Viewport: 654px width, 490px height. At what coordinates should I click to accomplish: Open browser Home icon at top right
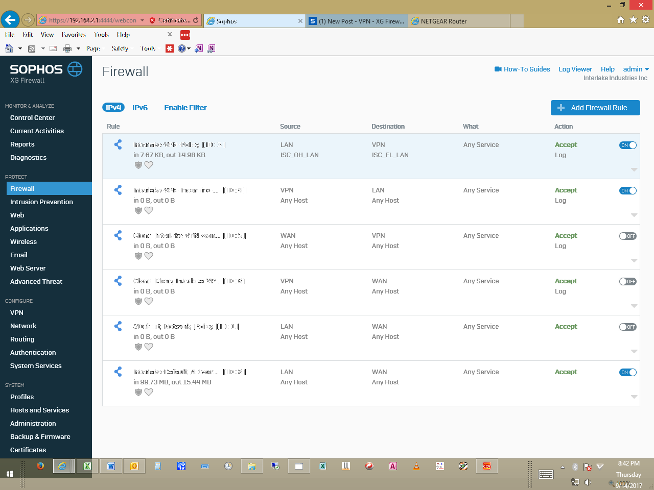click(x=621, y=20)
